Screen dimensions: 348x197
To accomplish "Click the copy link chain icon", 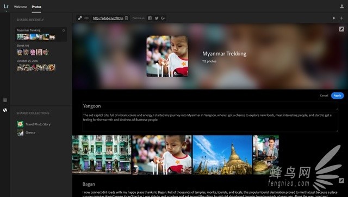I will pos(79,18).
